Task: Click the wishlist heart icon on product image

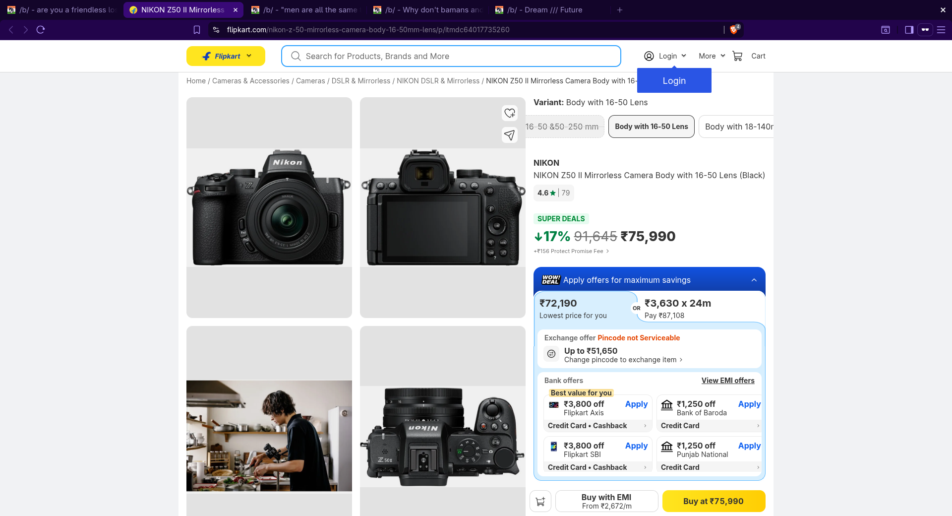Action: (x=510, y=113)
